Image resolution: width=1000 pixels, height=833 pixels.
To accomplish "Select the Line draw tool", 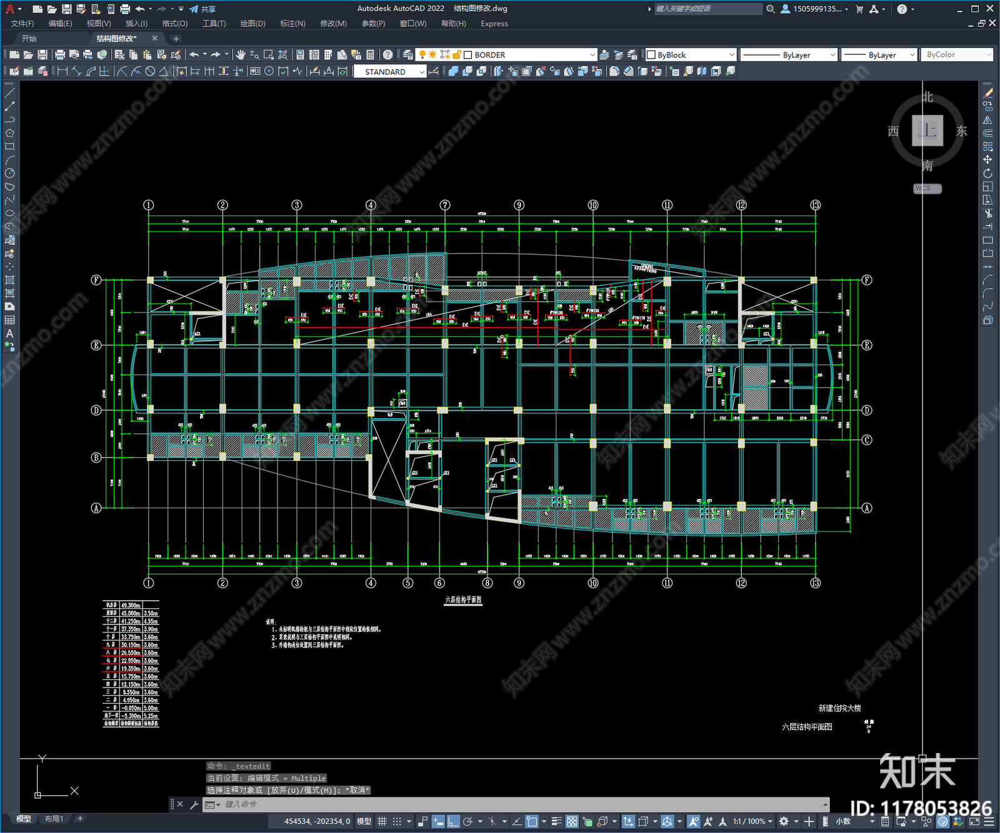I will (x=9, y=93).
